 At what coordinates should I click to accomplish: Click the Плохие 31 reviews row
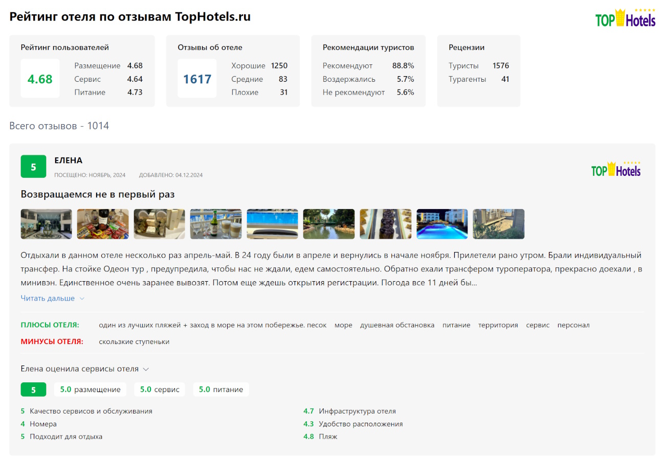pos(259,93)
